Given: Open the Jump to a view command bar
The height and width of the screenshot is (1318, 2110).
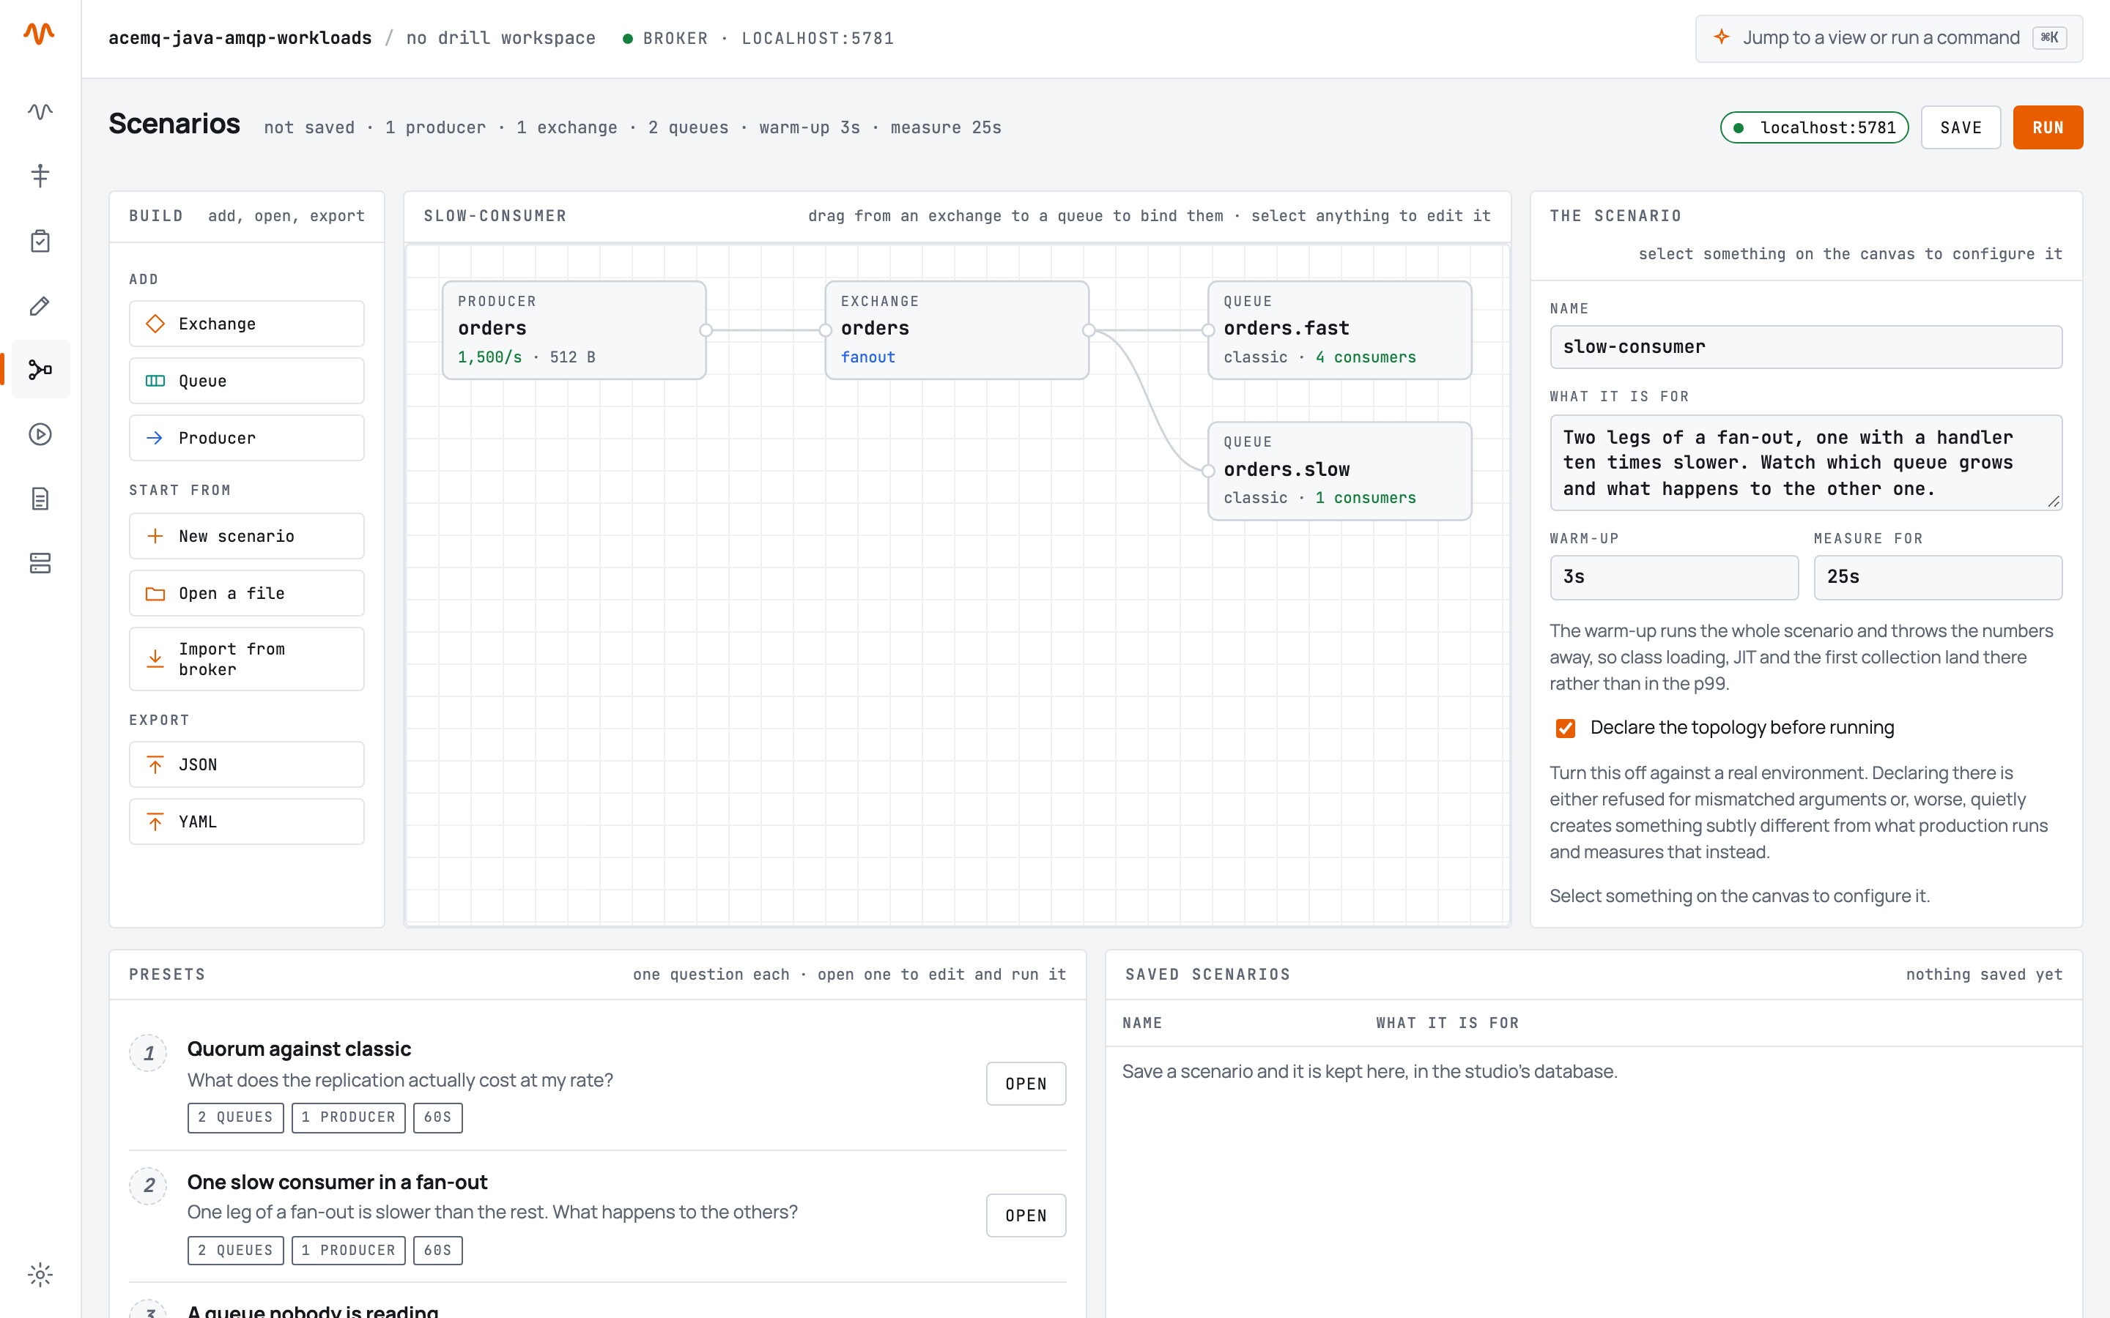Looking at the screenshot, I should click(1889, 37).
